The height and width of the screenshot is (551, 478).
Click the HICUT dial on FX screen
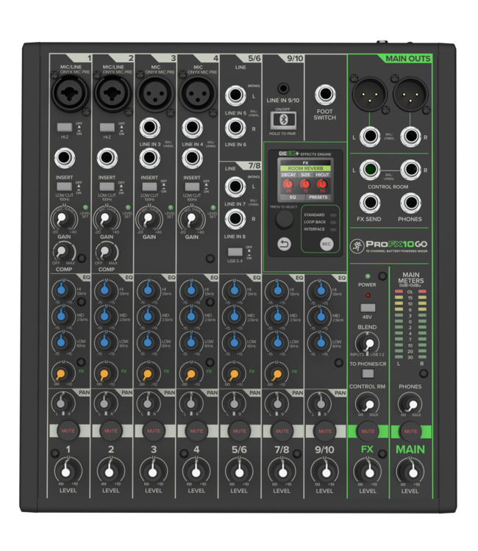pos(322,184)
